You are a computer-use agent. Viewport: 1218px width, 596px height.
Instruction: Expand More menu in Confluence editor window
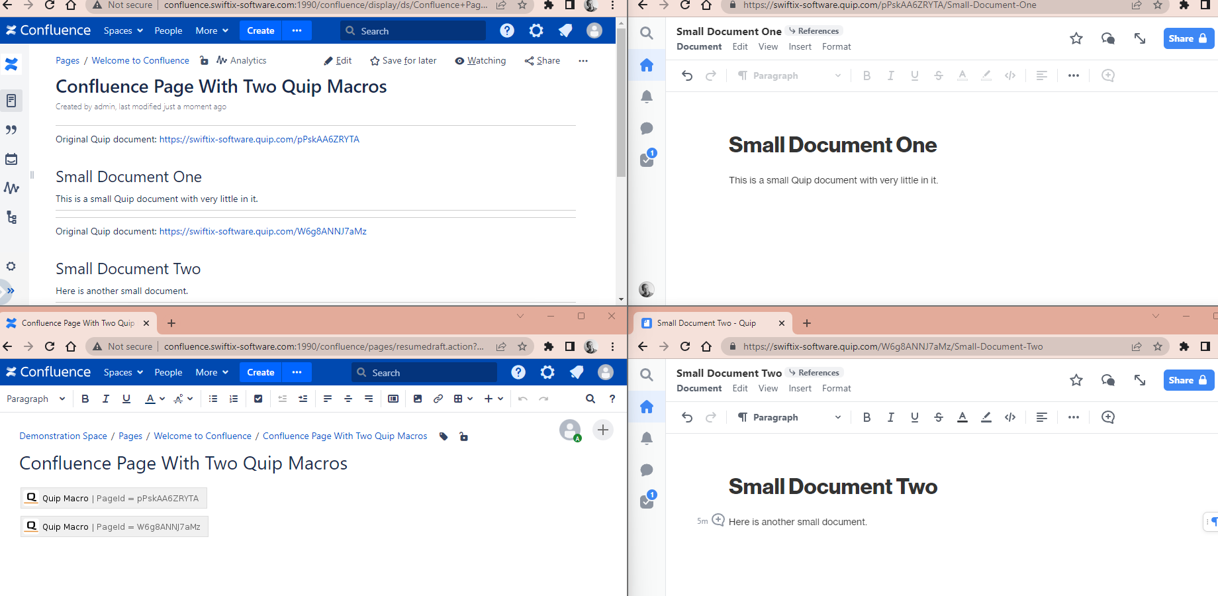212,373
